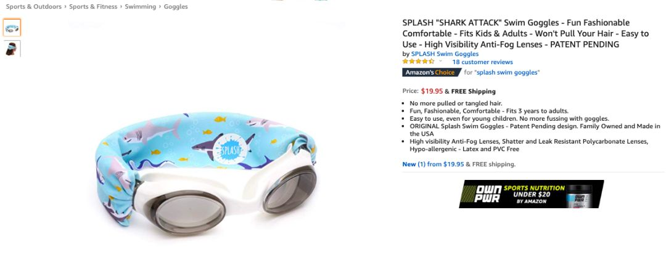Screen dimensions: 666x268
Task: Visit the SPLASH Swim Goggles brand link
Action: 445,54
